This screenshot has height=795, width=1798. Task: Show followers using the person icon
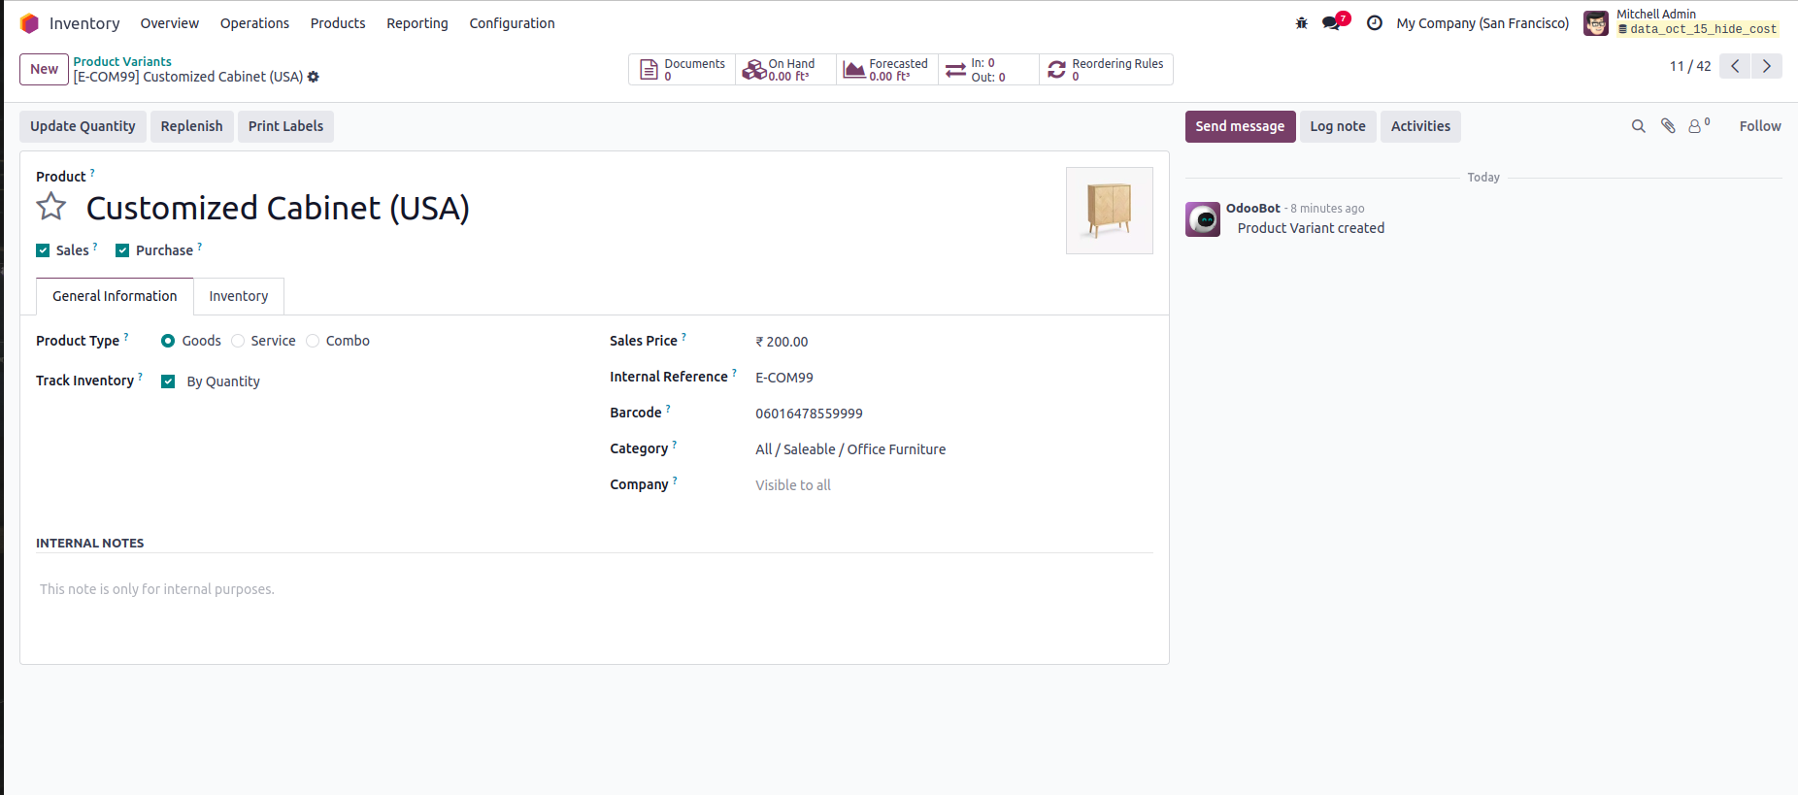[1695, 126]
